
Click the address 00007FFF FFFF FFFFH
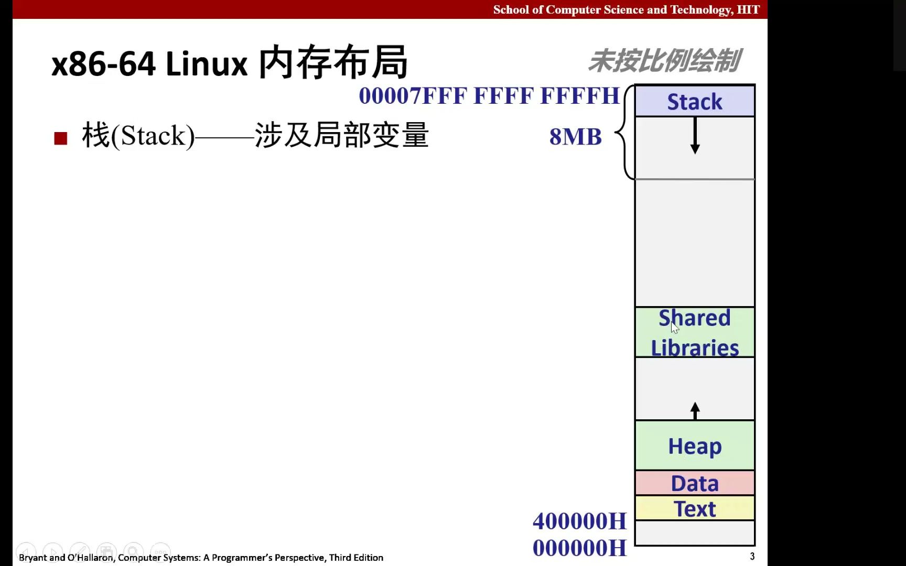pos(489,96)
